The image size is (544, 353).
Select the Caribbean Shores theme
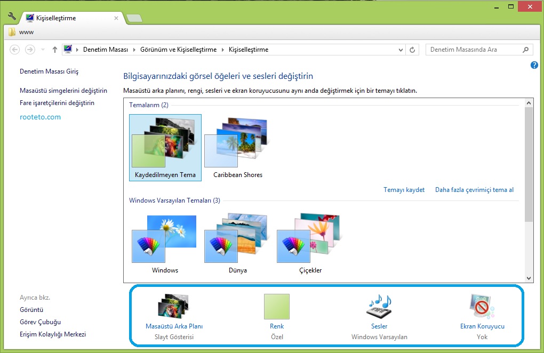(x=238, y=148)
